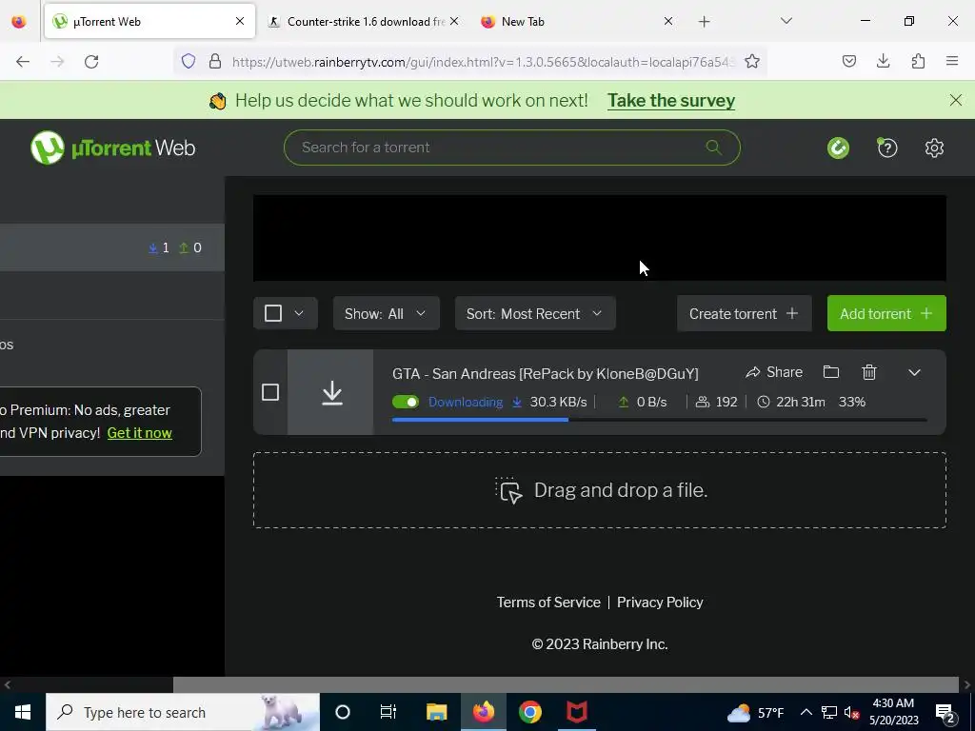Open the Firefox application hamburger menu
Image resolution: width=975 pixels, height=731 pixels.
coord(952,61)
